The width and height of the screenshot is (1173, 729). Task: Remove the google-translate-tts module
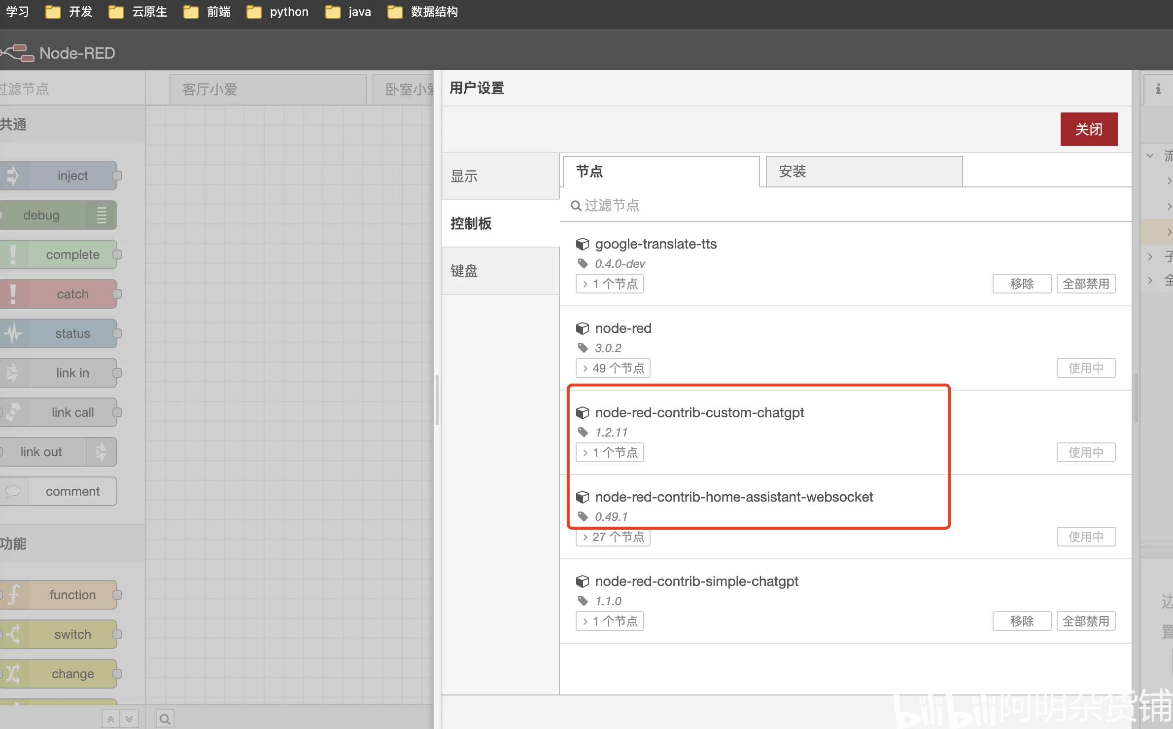1022,284
